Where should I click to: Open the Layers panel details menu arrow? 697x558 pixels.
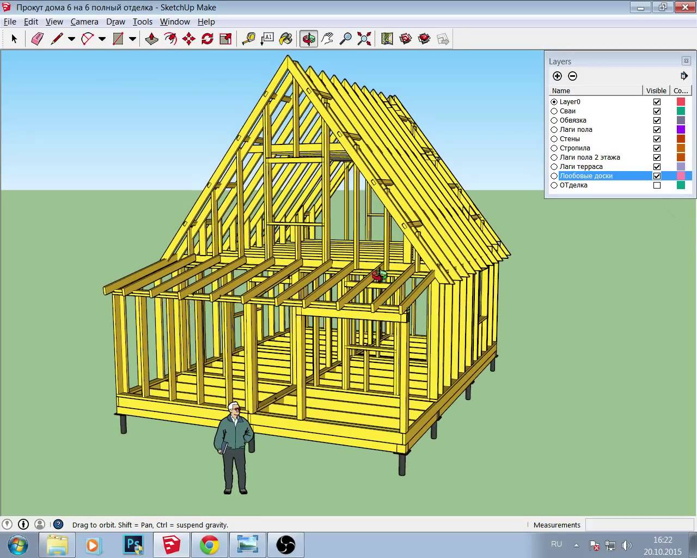[684, 76]
